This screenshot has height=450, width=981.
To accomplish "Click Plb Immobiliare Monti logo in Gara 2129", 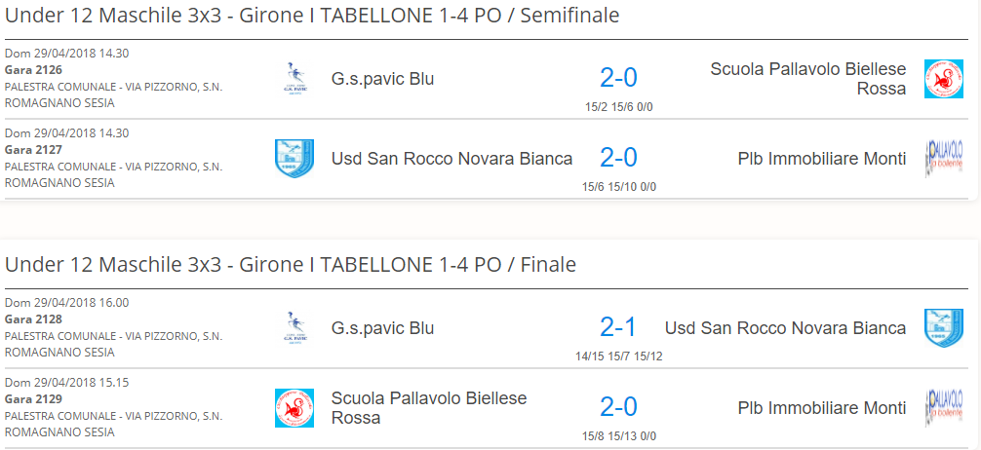I will click(944, 408).
